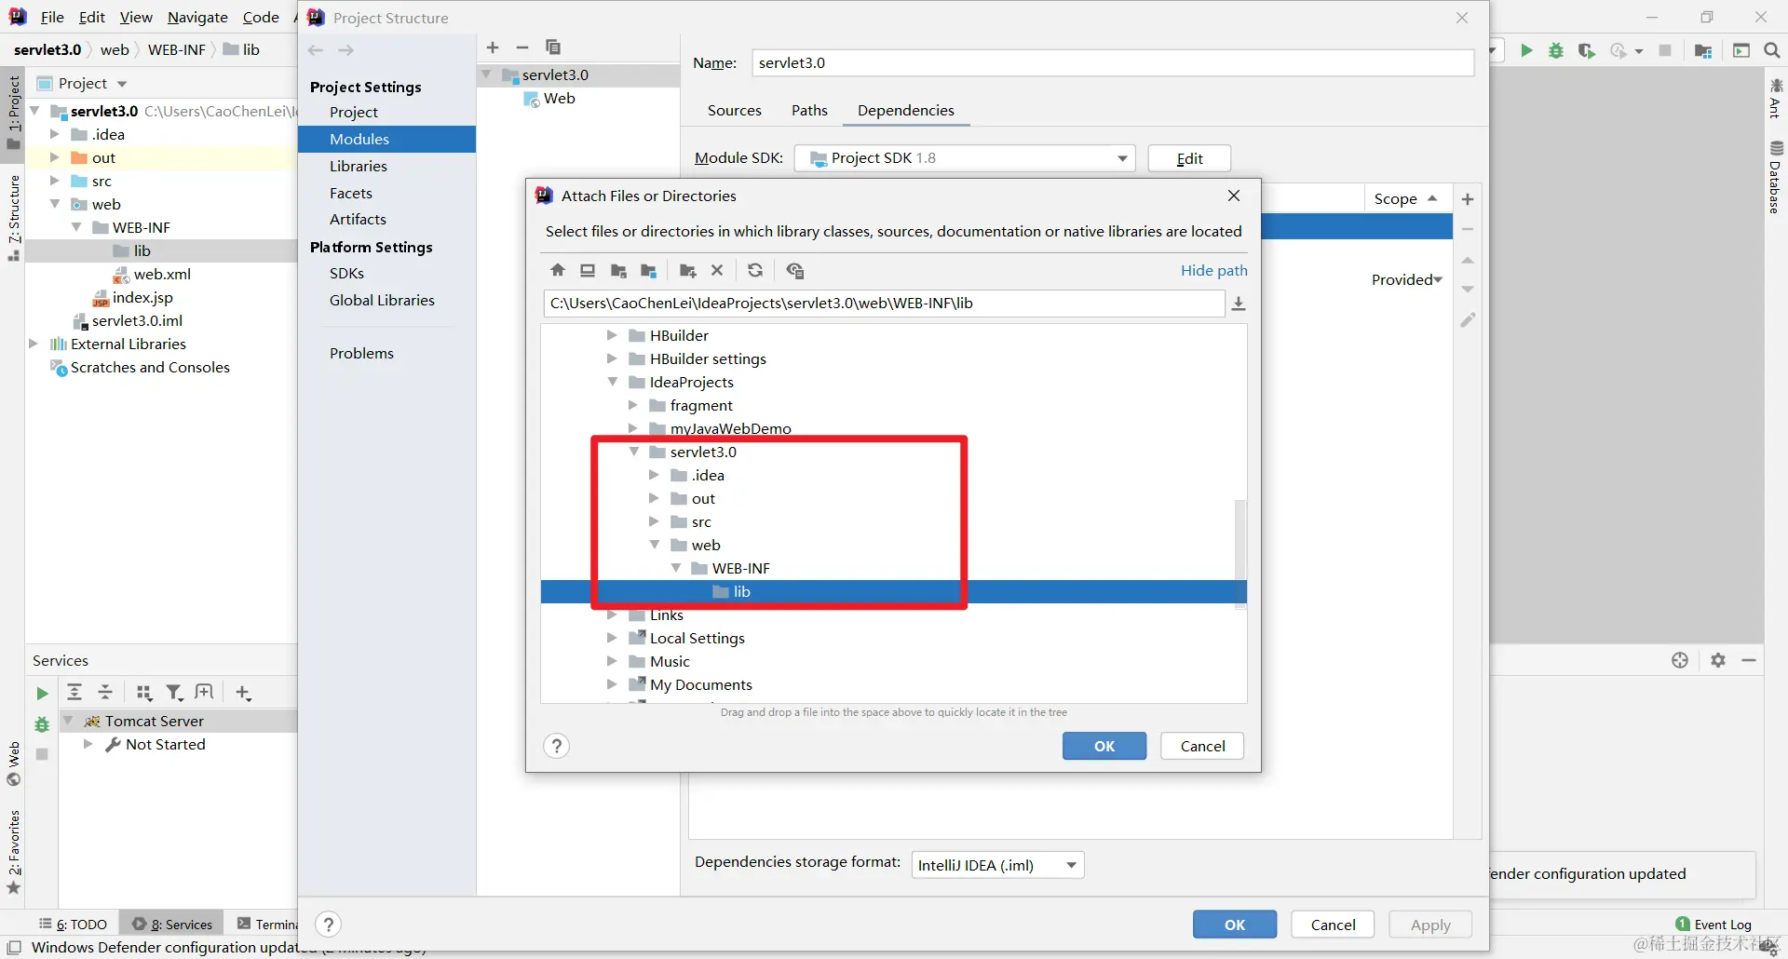1788x959 pixels.
Task: Edit selected dependency with pencil icon
Action: pyautogui.click(x=1468, y=320)
